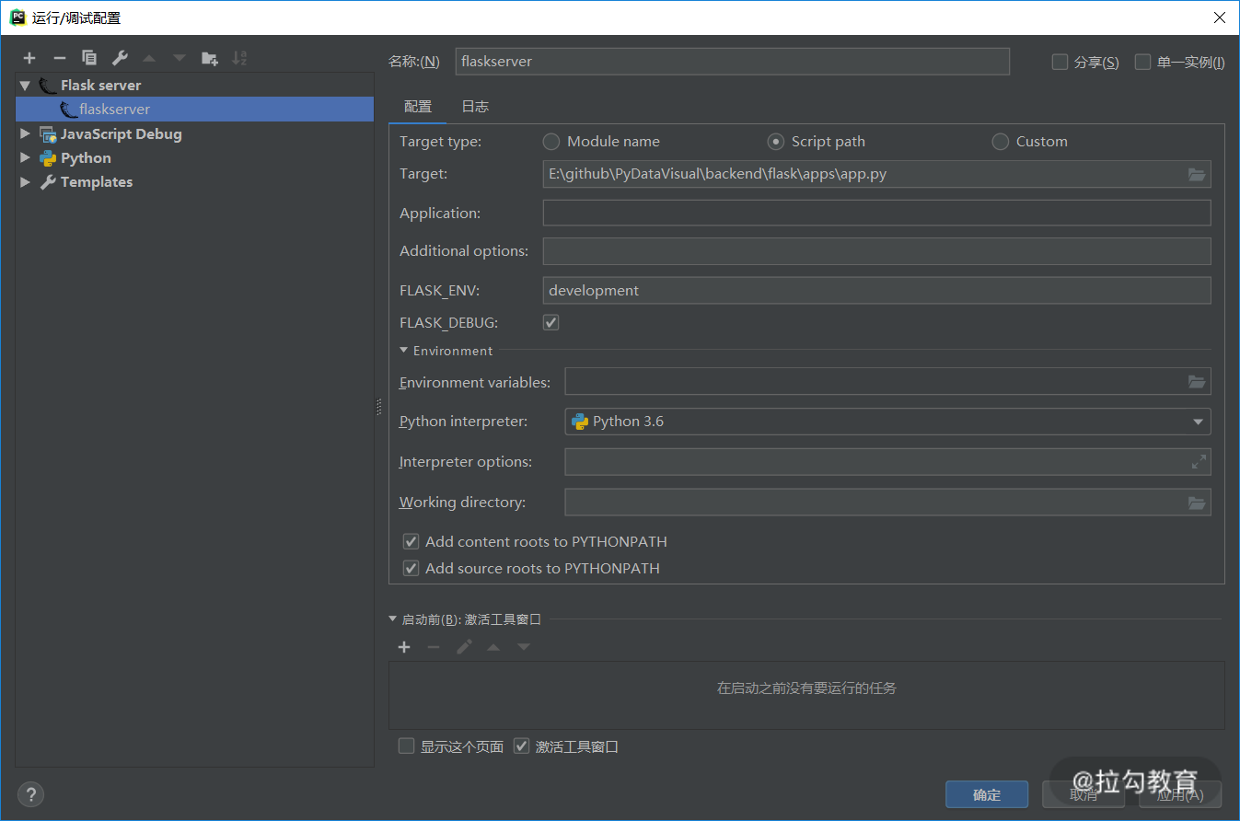Click the up arrow in before-launch toolbar
This screenshot has width=1240, height=821.
493,647
